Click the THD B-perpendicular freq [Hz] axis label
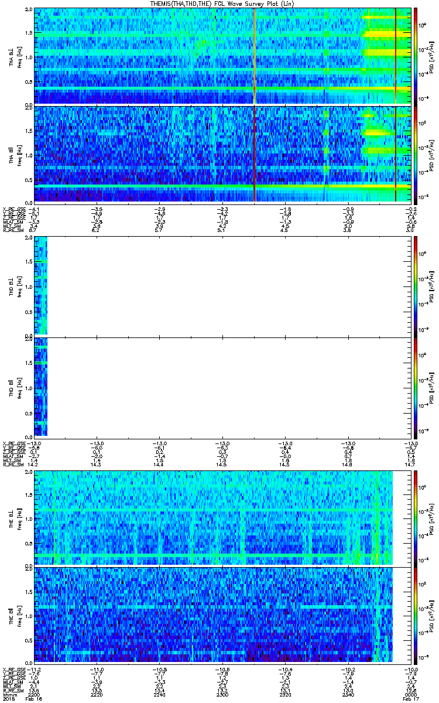Screen dimensions: 439x703 click(19, 286)
